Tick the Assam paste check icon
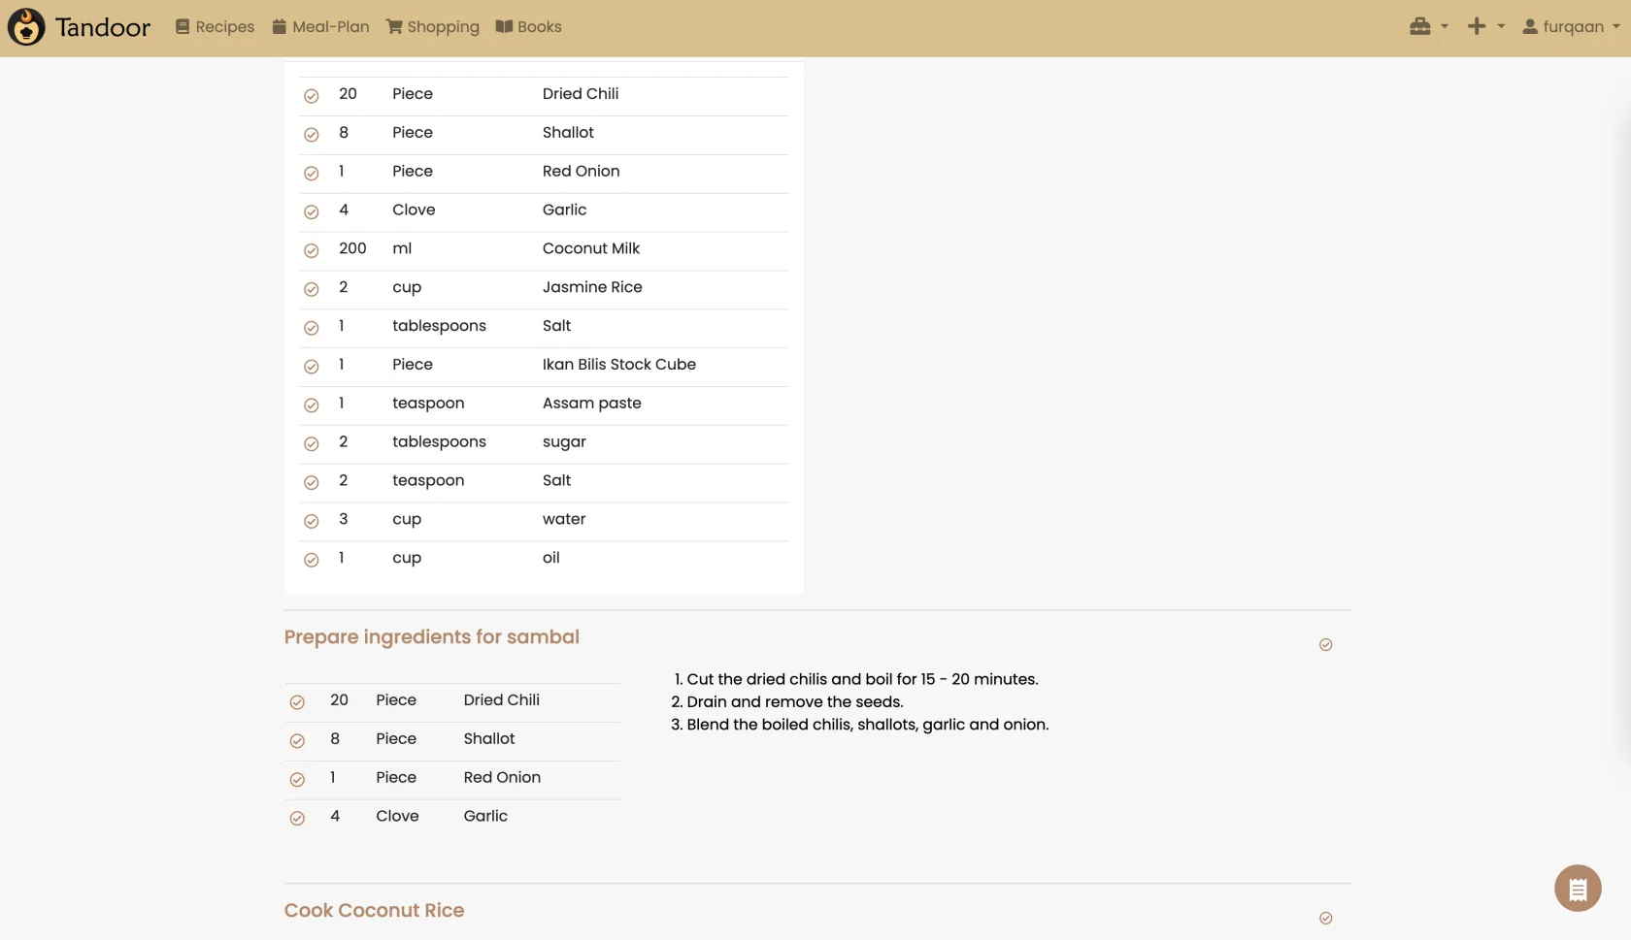The height and width of the screenshot is (940, 1631). click(312, 405)
